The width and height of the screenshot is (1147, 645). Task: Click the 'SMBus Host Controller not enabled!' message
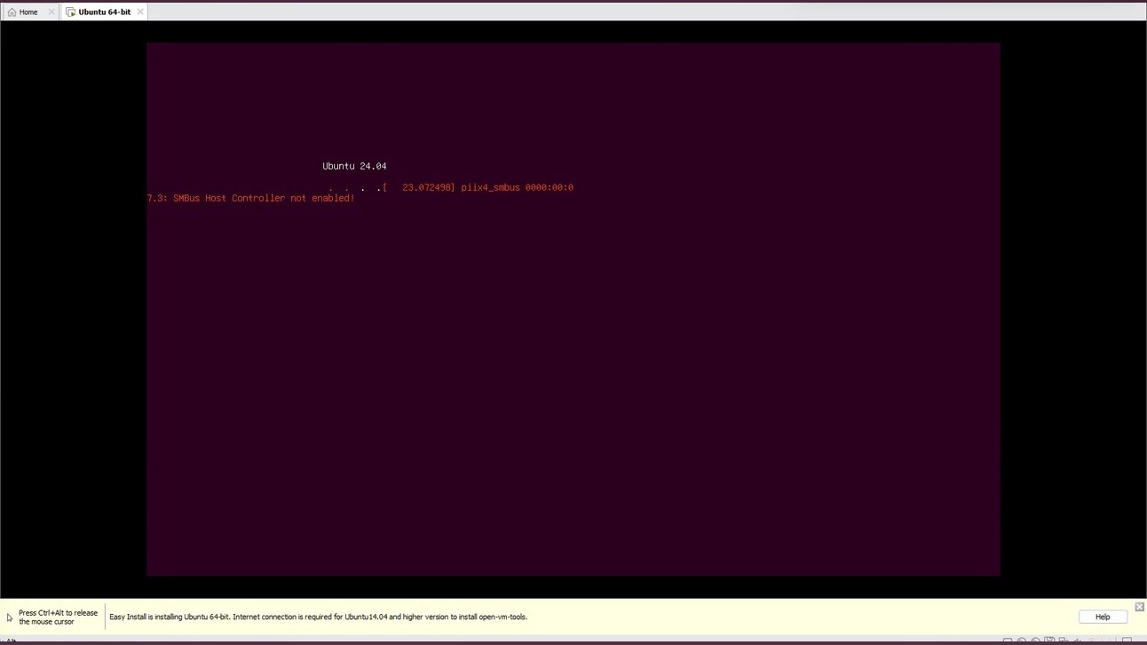[264, 198]
